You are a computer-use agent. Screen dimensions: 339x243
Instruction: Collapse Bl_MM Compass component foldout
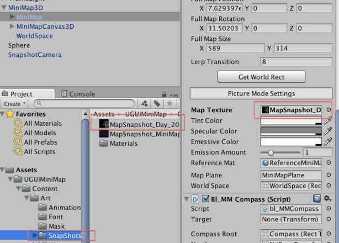pos(187,199)
